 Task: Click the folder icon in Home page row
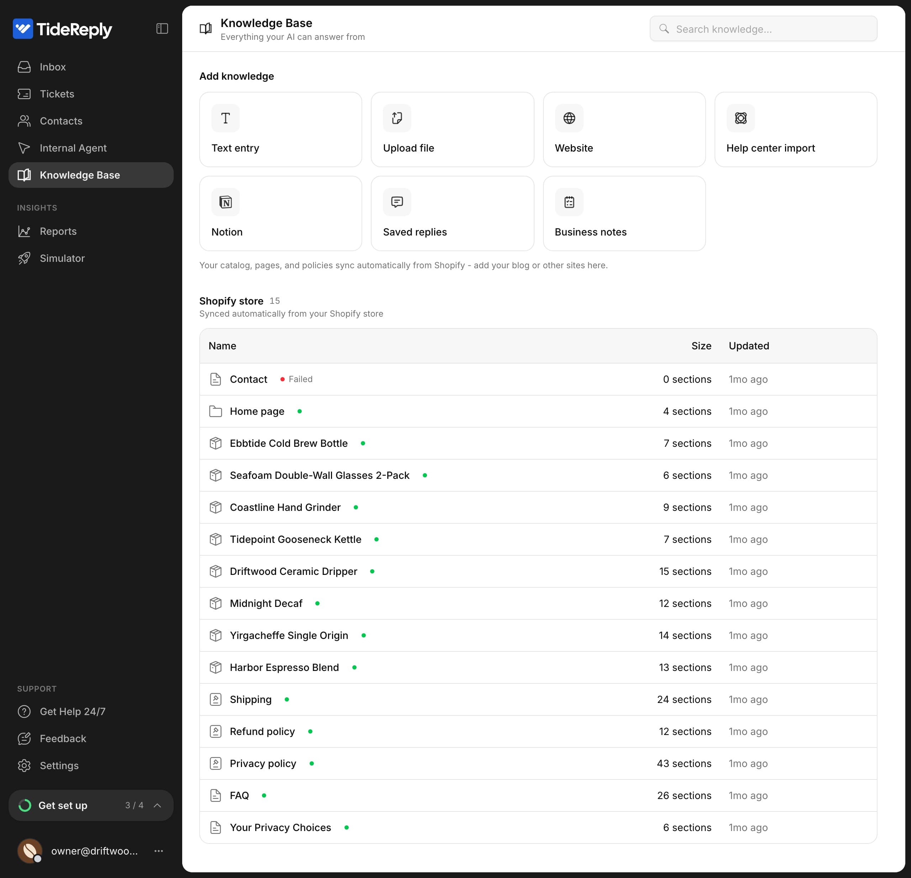click(215, 411)
